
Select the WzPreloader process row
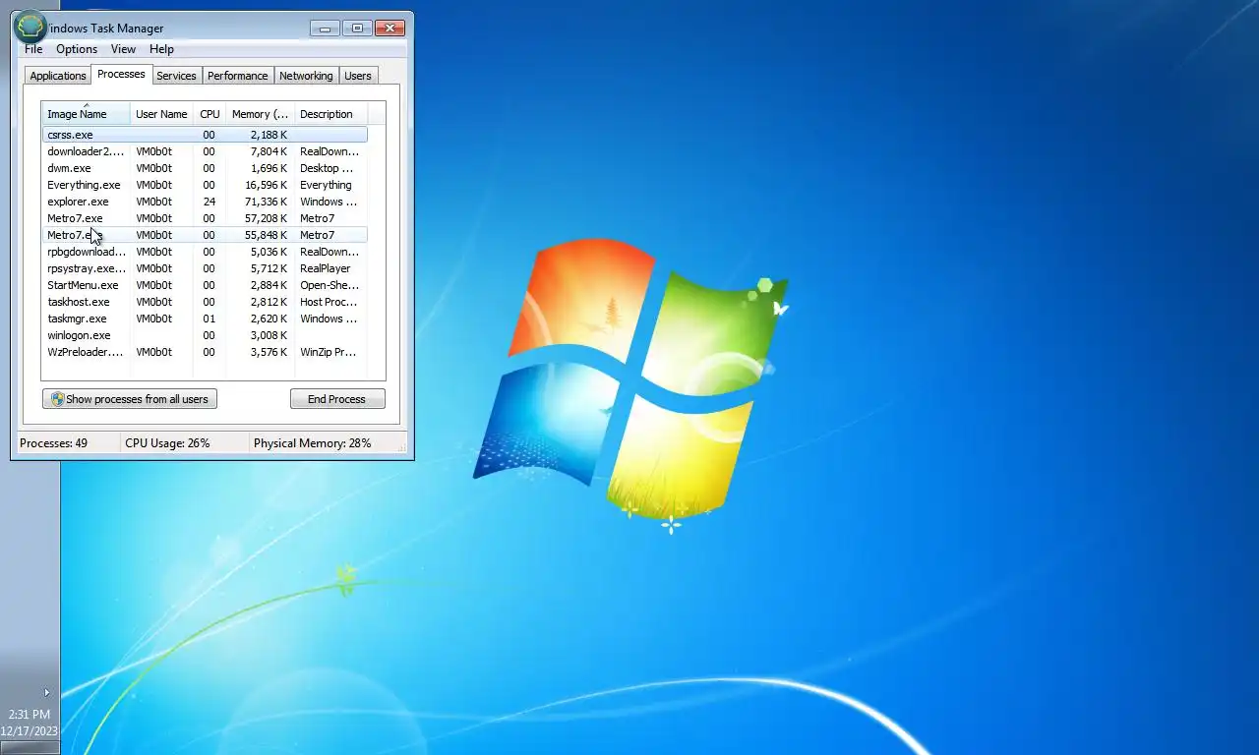coord(205,352)
